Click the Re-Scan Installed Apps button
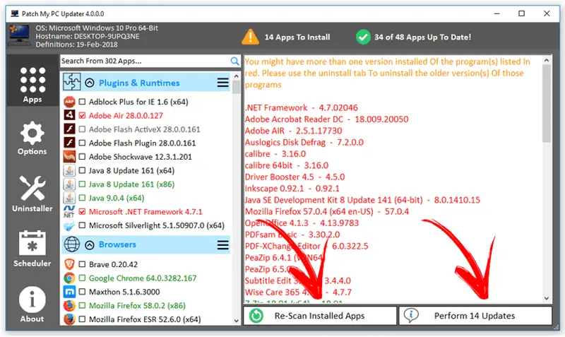 (x=320, y=316)
